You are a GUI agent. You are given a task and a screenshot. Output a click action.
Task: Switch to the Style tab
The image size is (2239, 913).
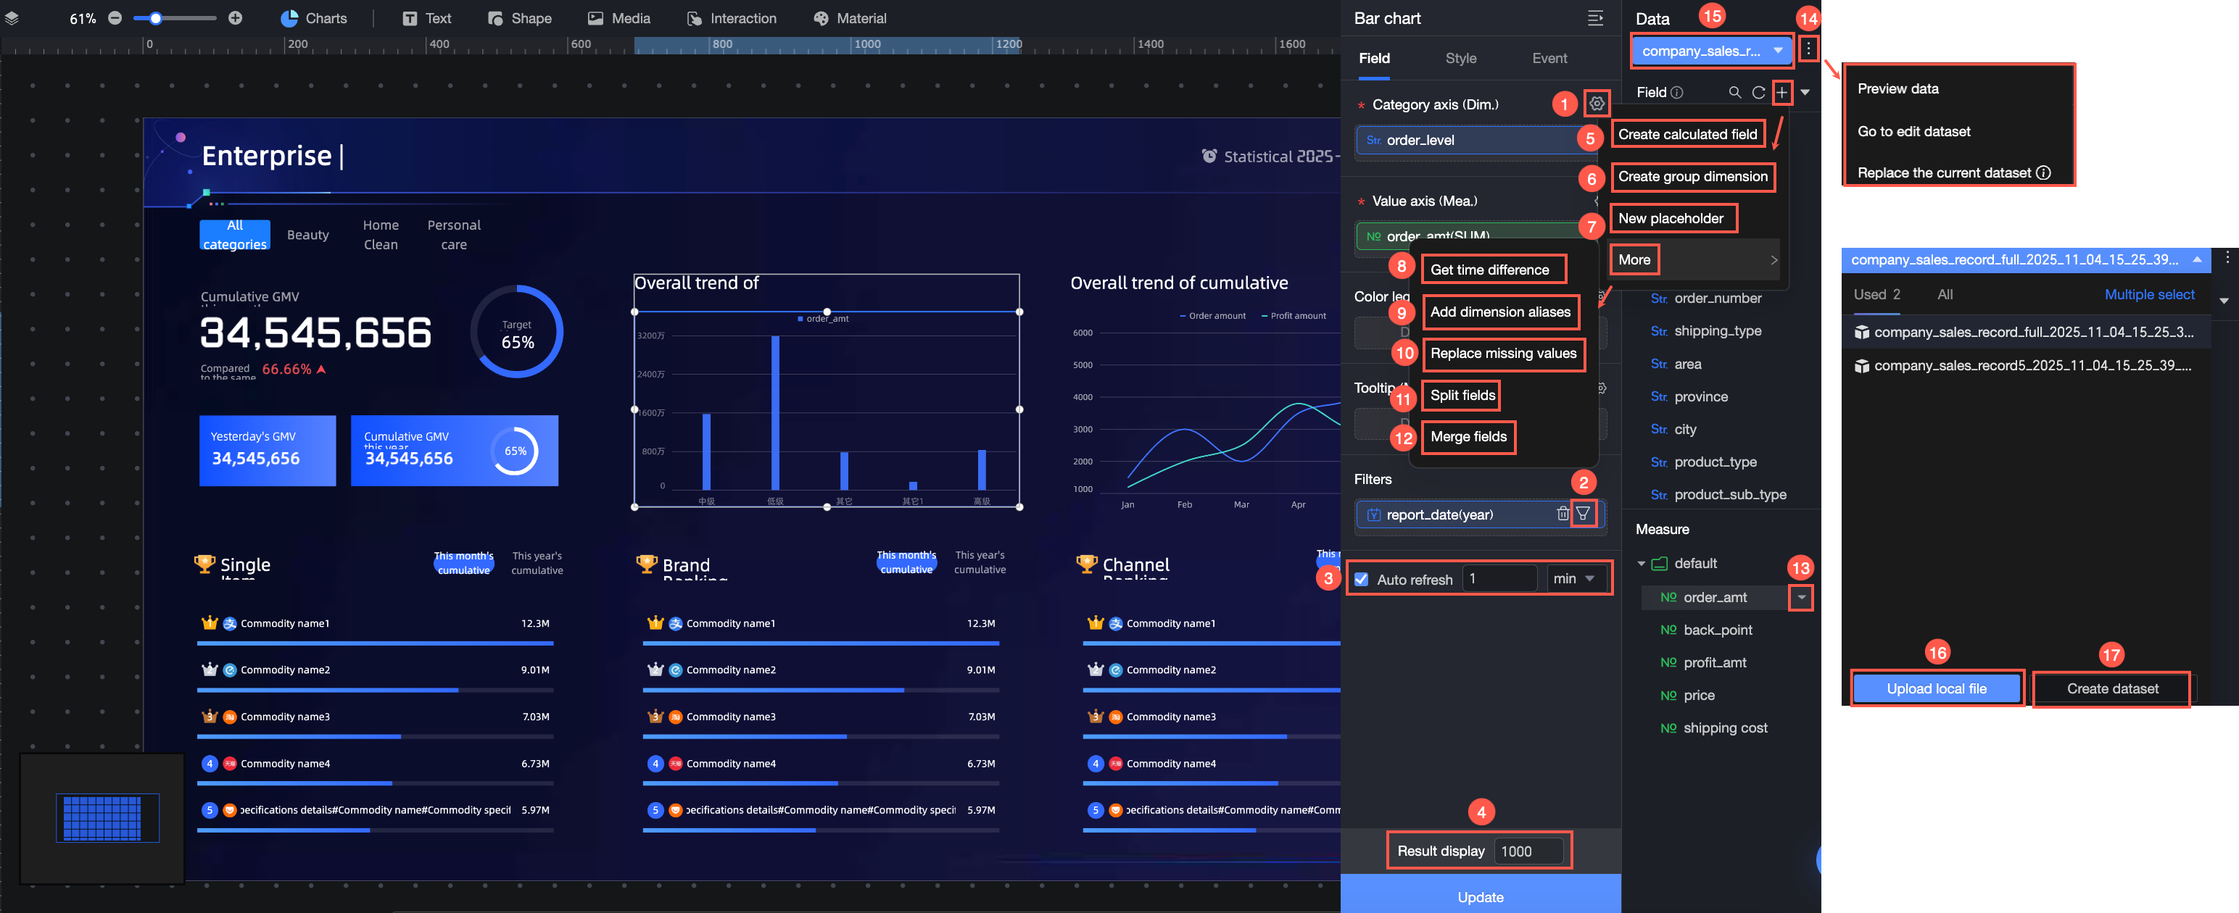tap(1460, 58)
